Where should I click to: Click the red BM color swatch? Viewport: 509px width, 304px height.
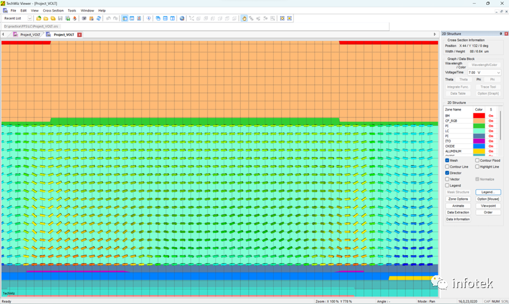(x=479, y=116)
